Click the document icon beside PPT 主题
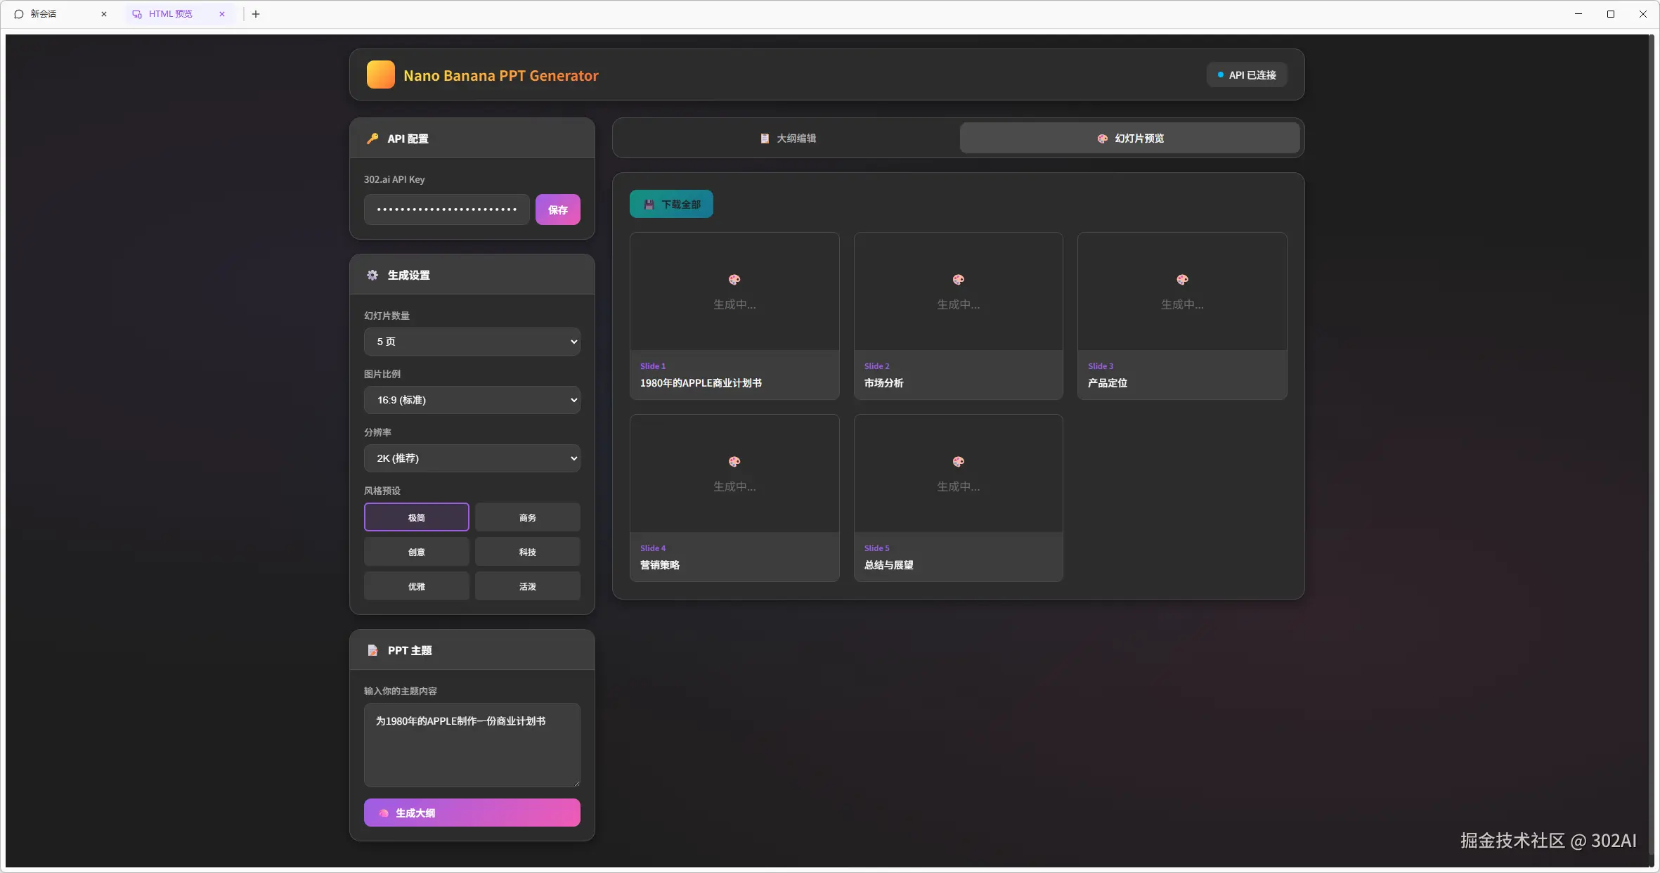This screenshot has width=1660, height=873. tap(372, 650)
